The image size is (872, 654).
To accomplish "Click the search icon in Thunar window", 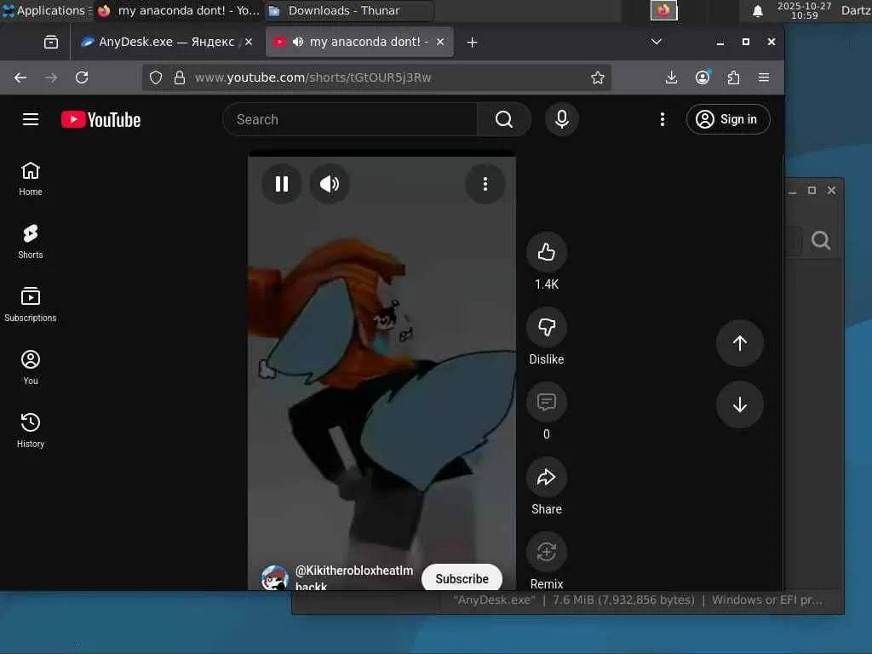I will pyautogui.click(x=821, y=240).
